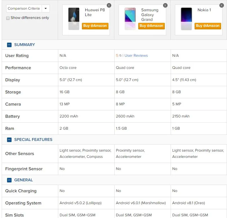
Task: Buy Huawei P8 Lite at Amazon
Action: (95, 26)
